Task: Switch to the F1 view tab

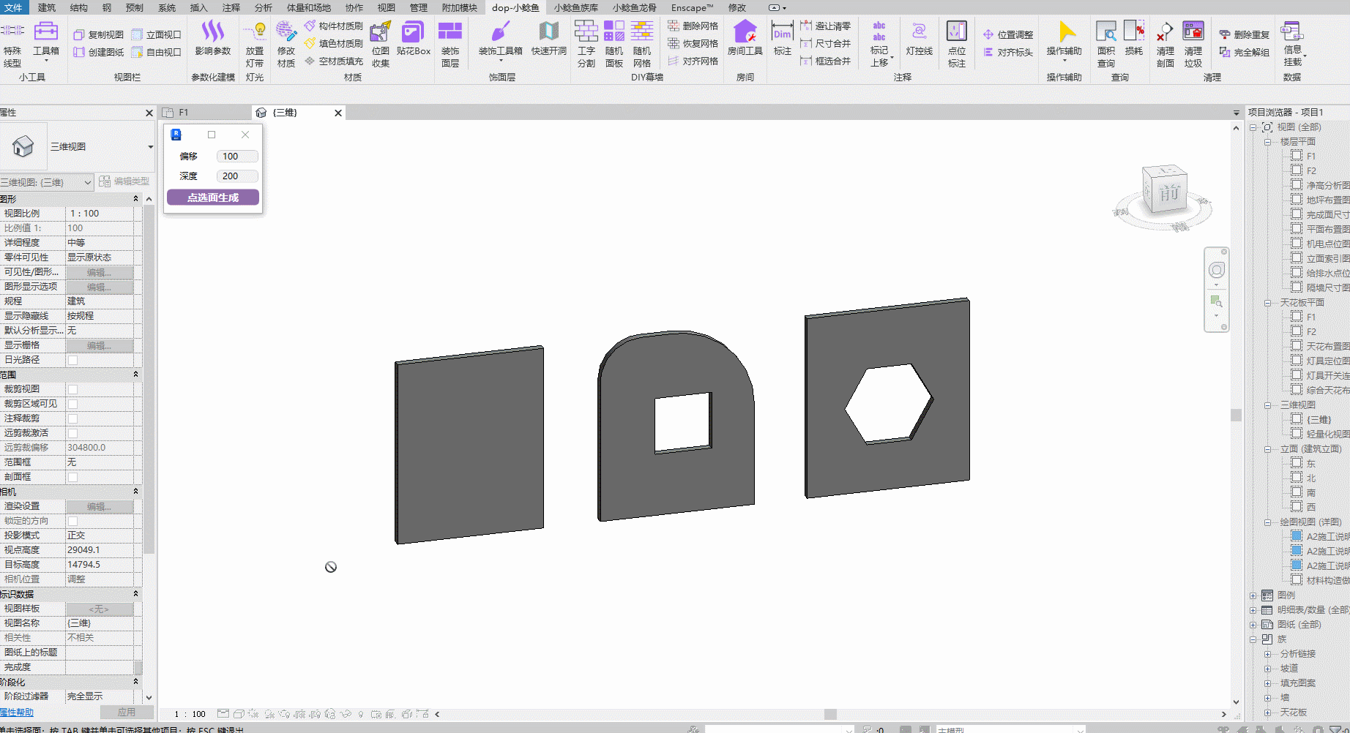Action: point(184,113)
